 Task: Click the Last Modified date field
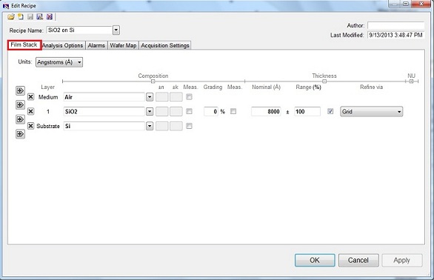pos(395,35)
